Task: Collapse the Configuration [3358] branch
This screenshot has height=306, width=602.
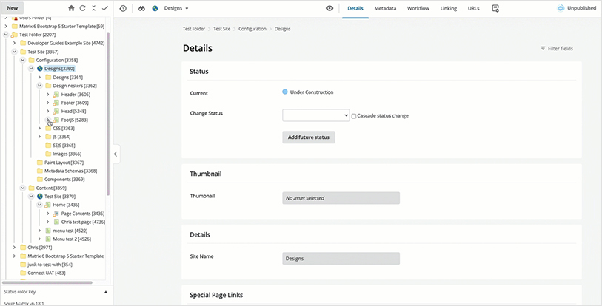Action: [23, 60]
